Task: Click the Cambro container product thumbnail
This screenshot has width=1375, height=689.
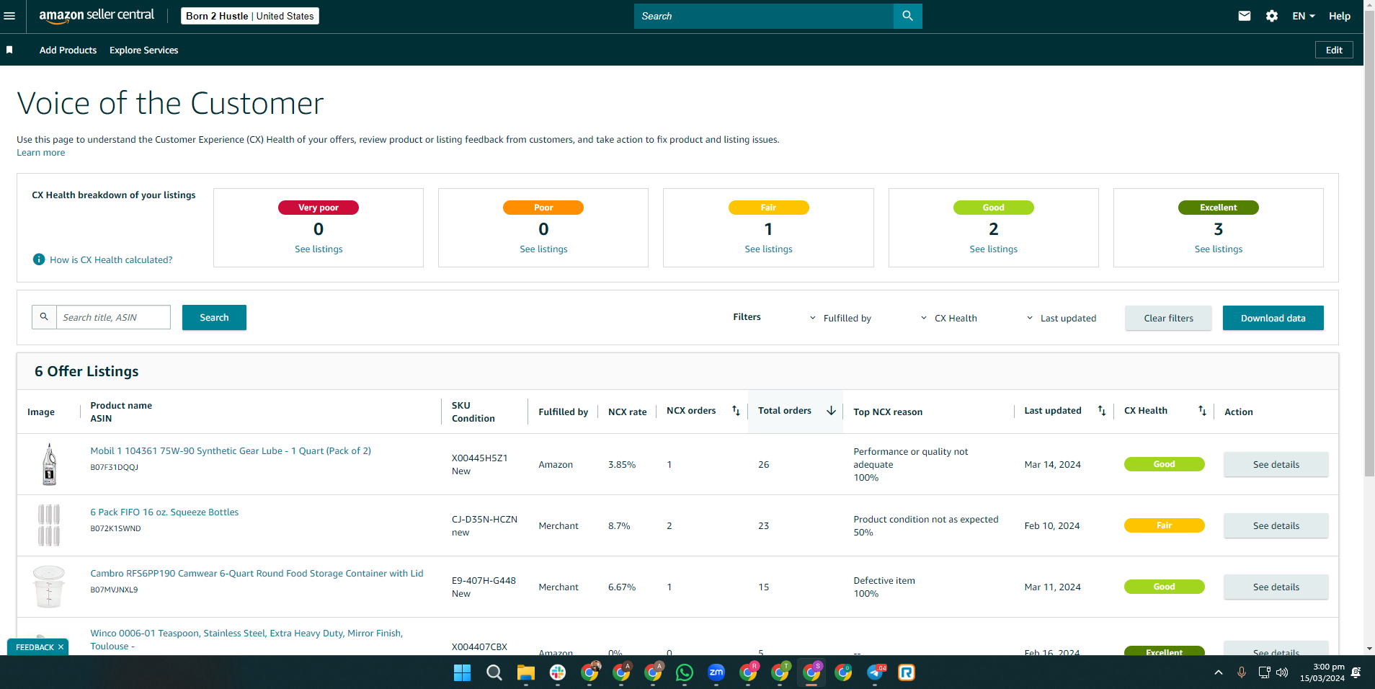Action: (49, 587)
